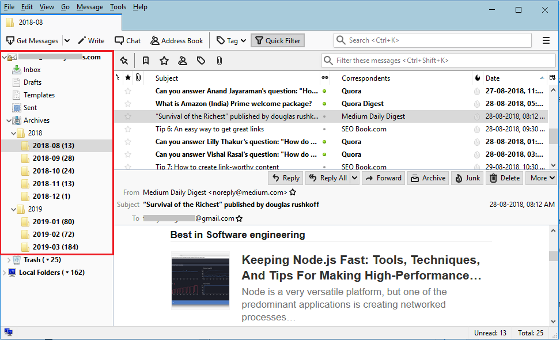Screen dimensions: 560x340
Task: Filter unread messages in Quick Filter bar
Action: tap(146, 60)
